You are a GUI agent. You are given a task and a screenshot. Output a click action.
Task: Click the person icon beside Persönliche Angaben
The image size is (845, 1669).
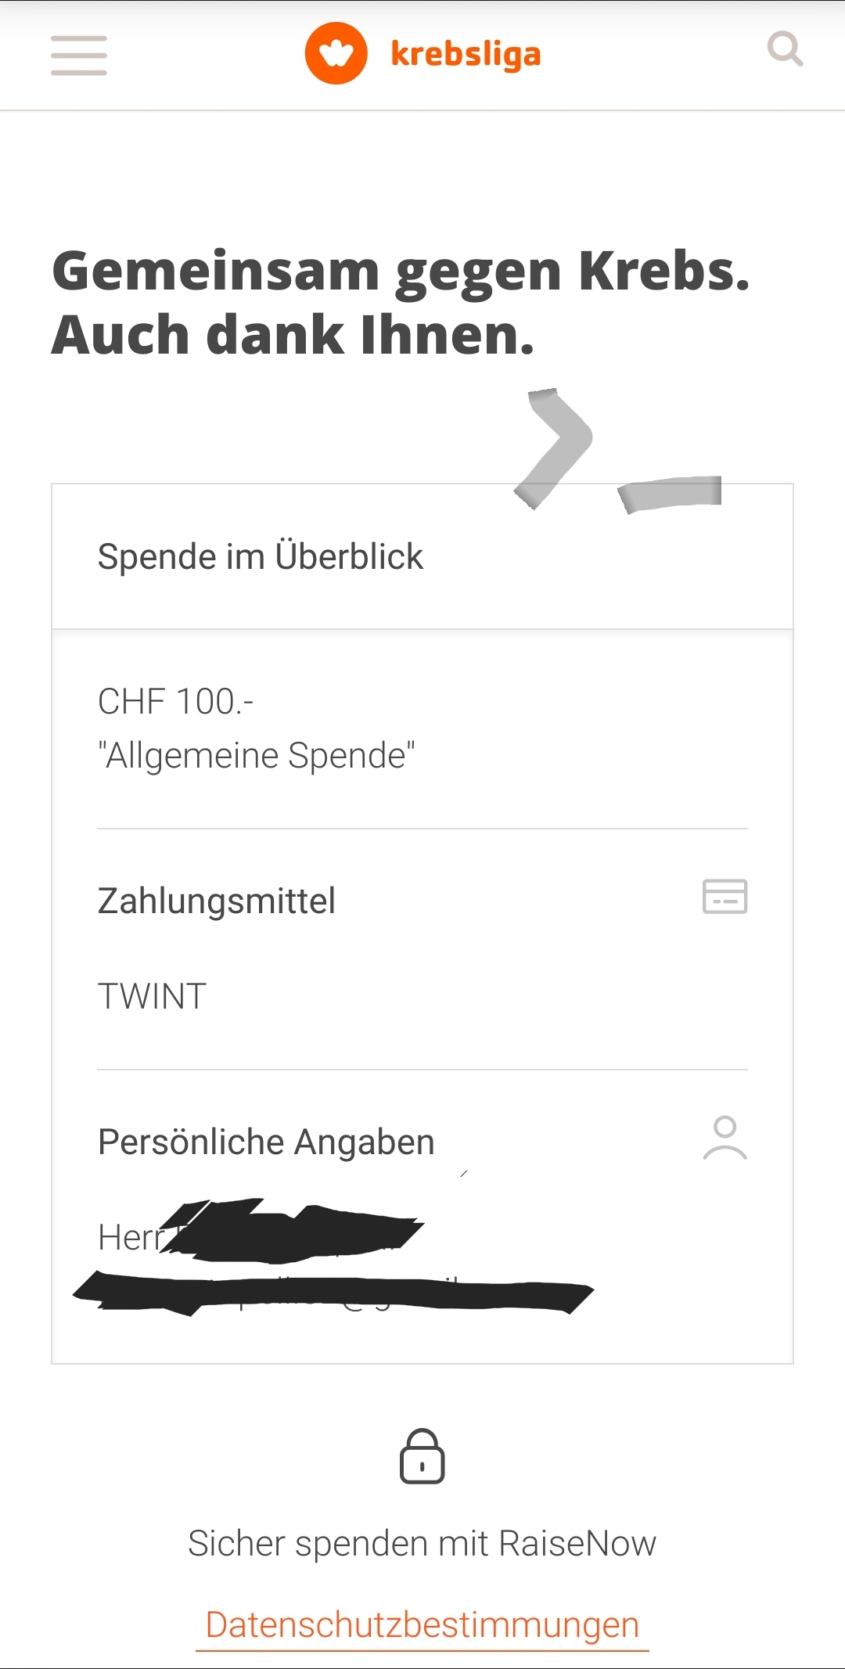point(725,1138)
